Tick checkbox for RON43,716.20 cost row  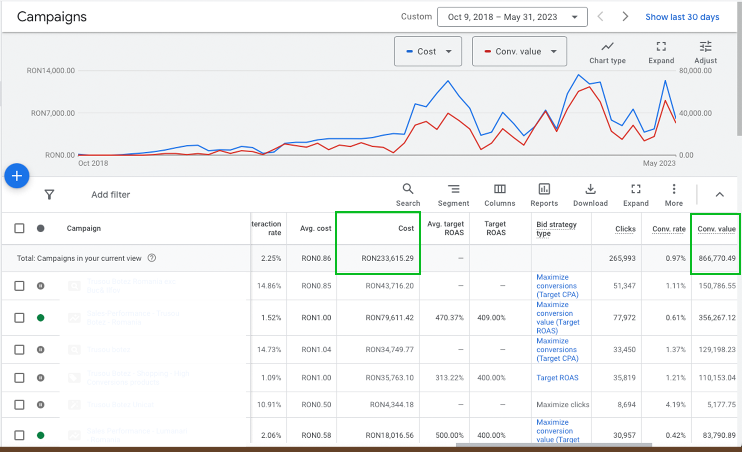click(19, 285)
